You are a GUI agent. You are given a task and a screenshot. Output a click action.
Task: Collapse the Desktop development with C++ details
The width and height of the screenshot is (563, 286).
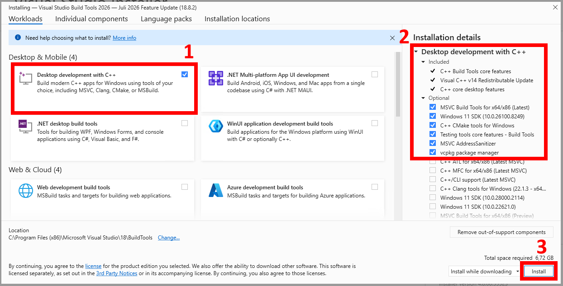coord(416,52)
